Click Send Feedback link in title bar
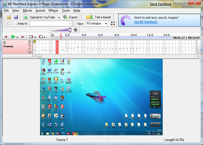The width and height of the screenshot is (203, 145). pos(160,4)
